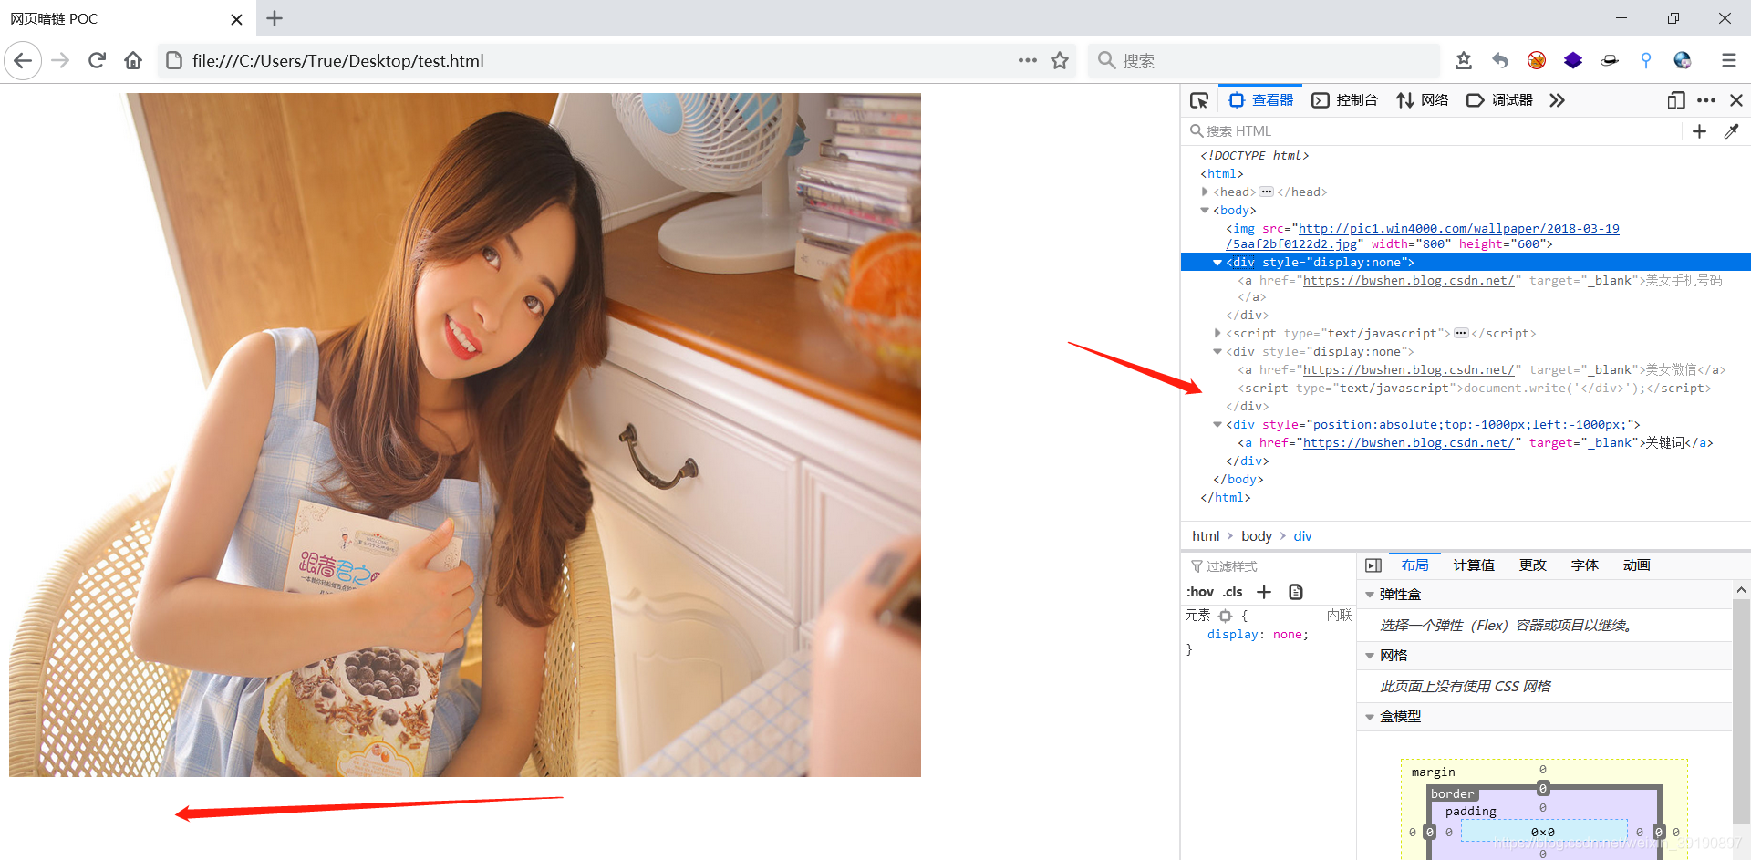Switch to the 调试器 tab
This screenshot has height=860, width=1751.
[x=1499, y=100]
